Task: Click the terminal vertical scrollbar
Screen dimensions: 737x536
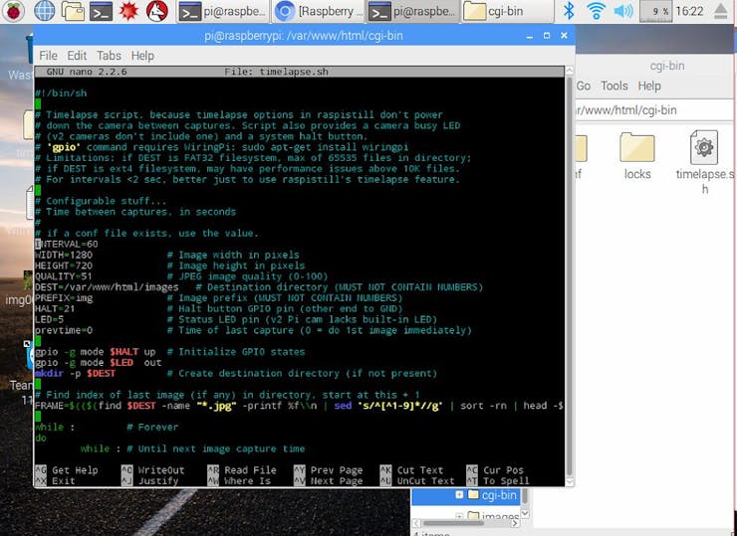Action: tap(570, 276)
